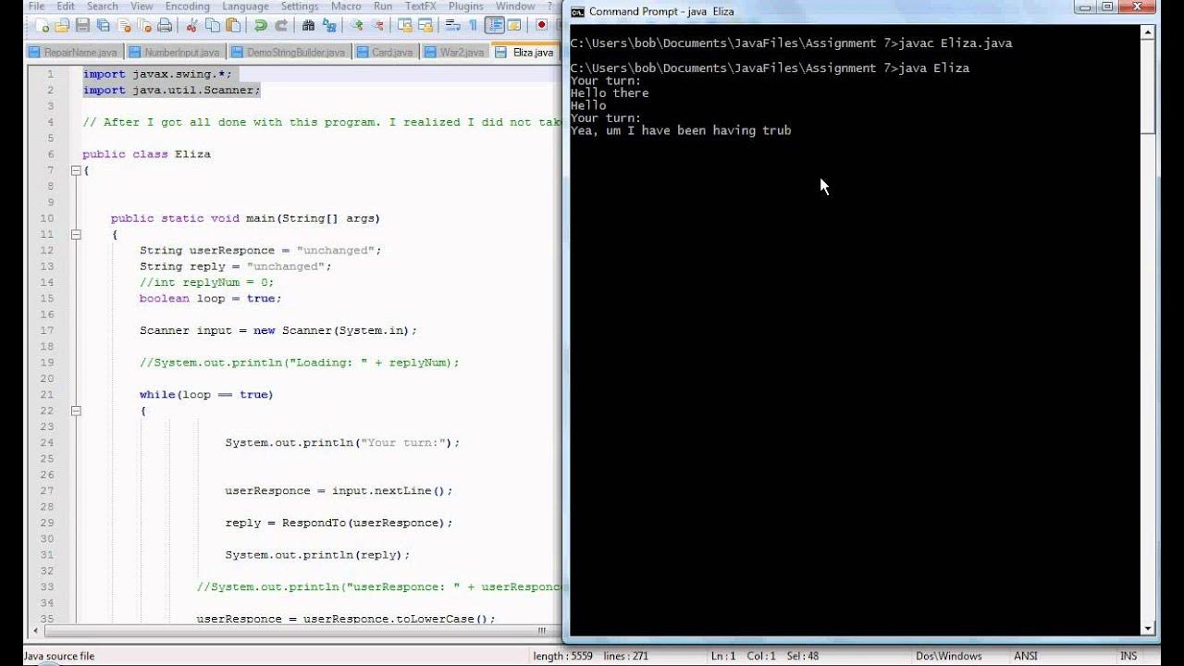The image size is (1184, 666).
Task: Open the TextFX menu
Action: 421,6
